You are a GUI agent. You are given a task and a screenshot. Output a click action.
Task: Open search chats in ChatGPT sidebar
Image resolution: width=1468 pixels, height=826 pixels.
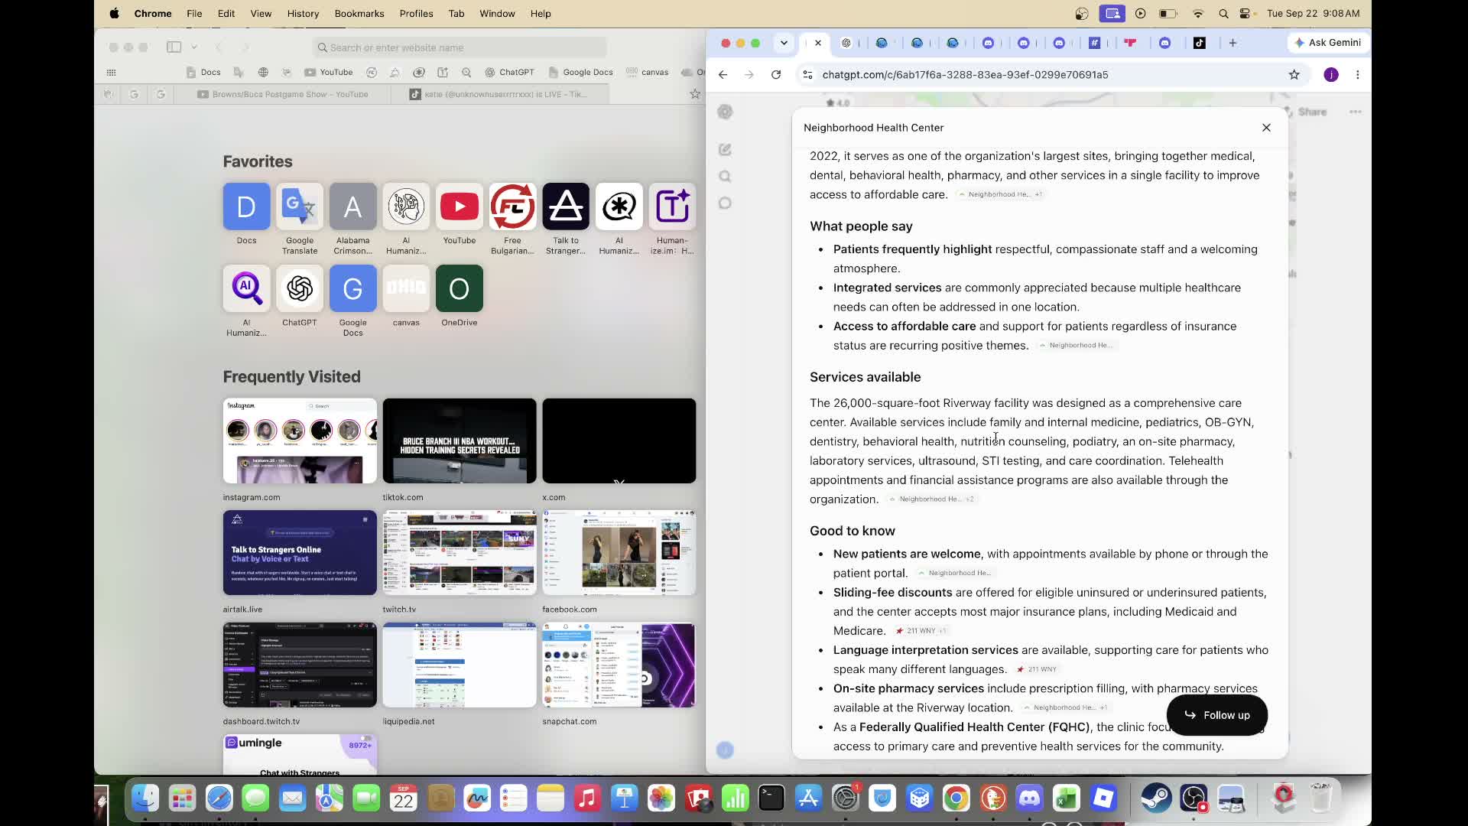[x=725, y=177]
